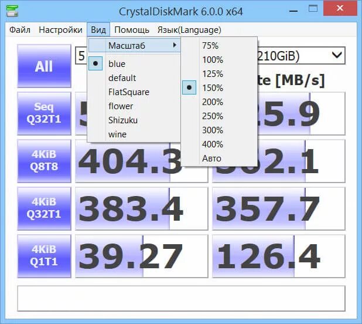This screenshot has height=324, width=362.
Task: Start the 4KiB Q1T1 test
Action: [44, 256]
